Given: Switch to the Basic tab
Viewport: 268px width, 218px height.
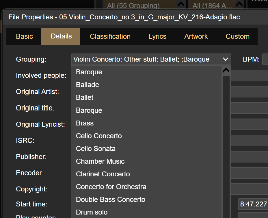Looking at the screenshot, I should click(x=25, y=36).
